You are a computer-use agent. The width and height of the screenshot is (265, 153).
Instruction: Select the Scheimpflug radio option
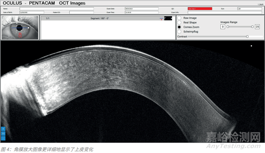[x=179, y=32]
